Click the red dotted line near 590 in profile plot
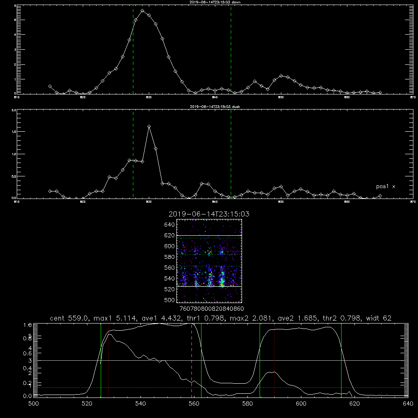The height and width of the screenshot is (418, 418). point(274,360)
